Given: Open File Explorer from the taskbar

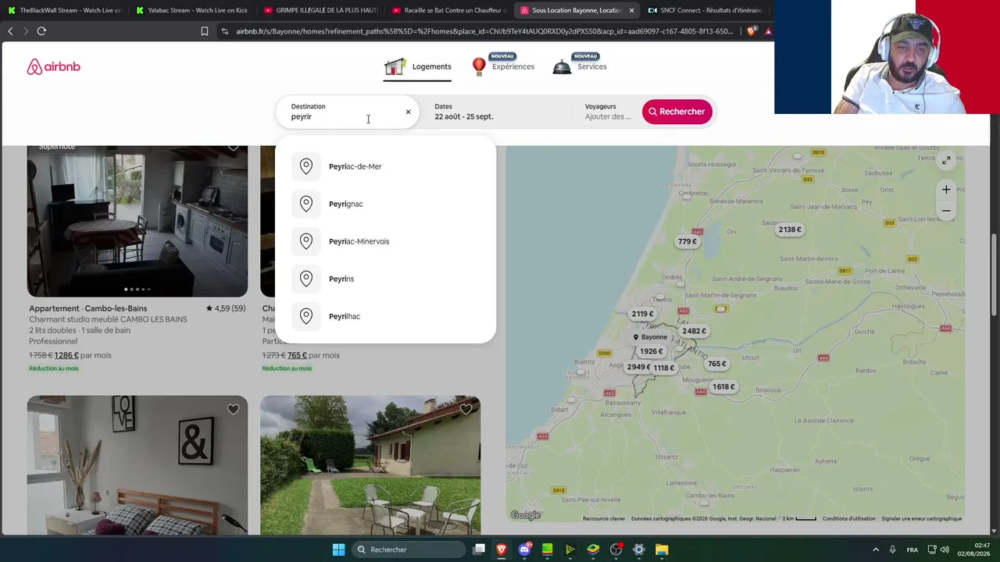Looking at the screenshot, I should [x=662, y=550].
